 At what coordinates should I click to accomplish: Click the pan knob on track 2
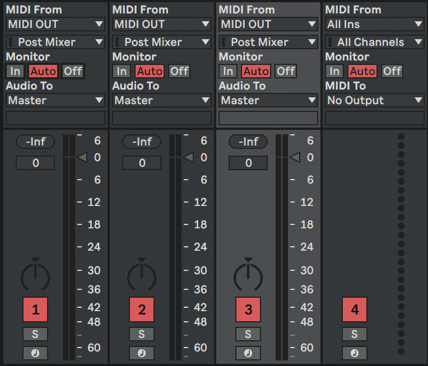click(142, 276)
